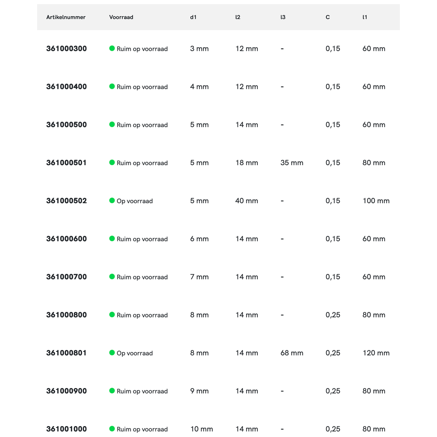
Task: Click the d1 column header
Action: click(x=193, y=17)
